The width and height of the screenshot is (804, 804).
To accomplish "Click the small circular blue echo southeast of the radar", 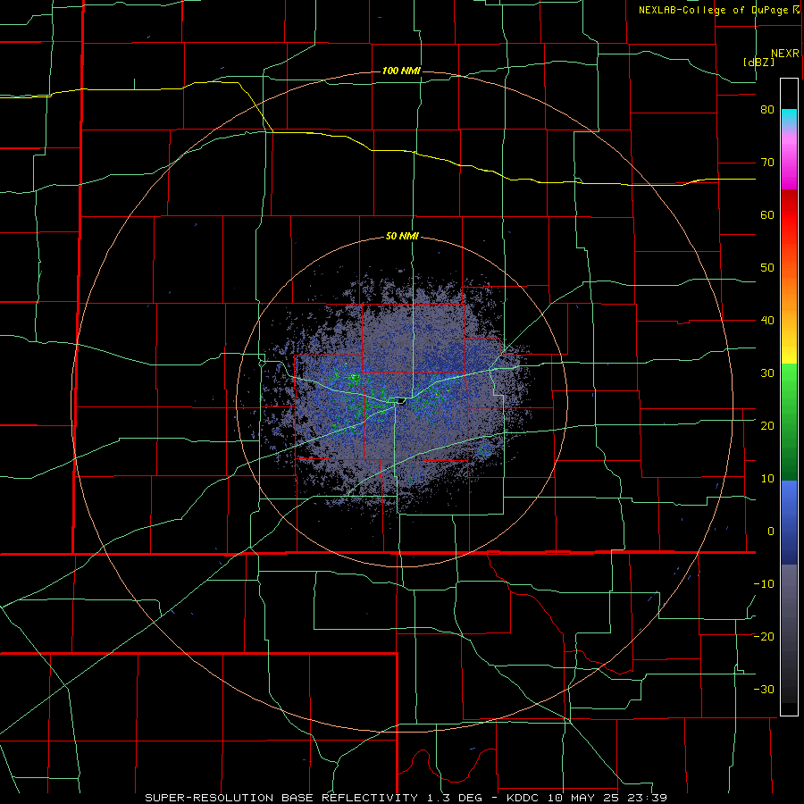I will pos(484,451).
